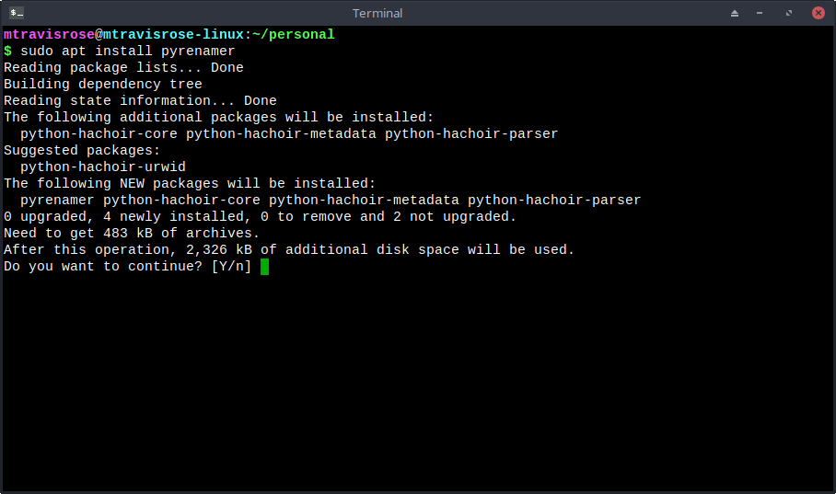
Task: Click the green cursor block after [Y/n]
Action: click(x=264, y=267)
